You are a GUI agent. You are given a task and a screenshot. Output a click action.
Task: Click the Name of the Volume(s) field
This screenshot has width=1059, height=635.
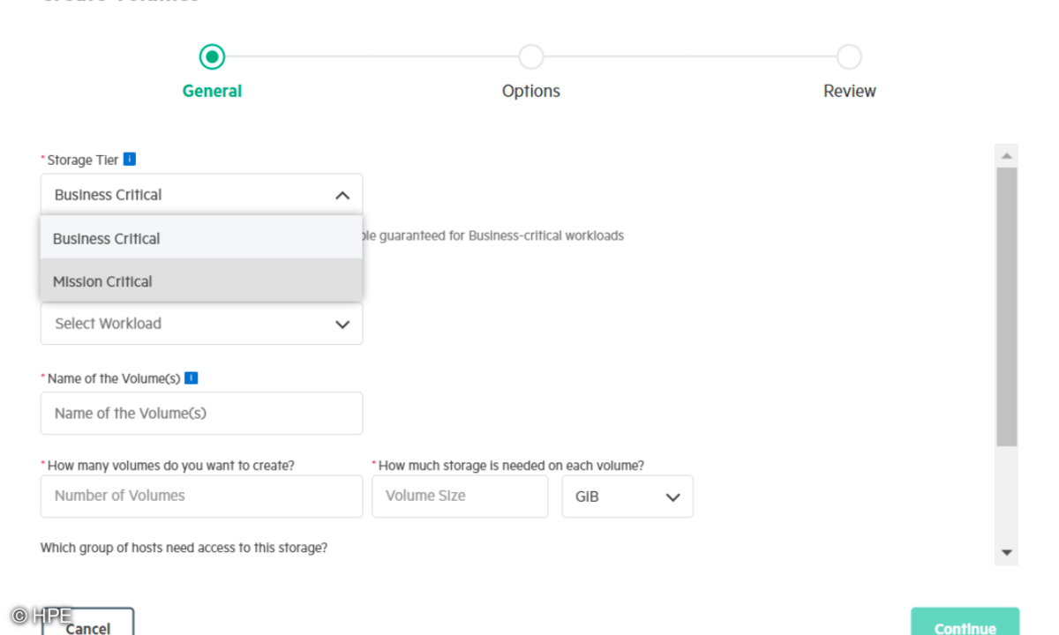(x=201, y=414)
